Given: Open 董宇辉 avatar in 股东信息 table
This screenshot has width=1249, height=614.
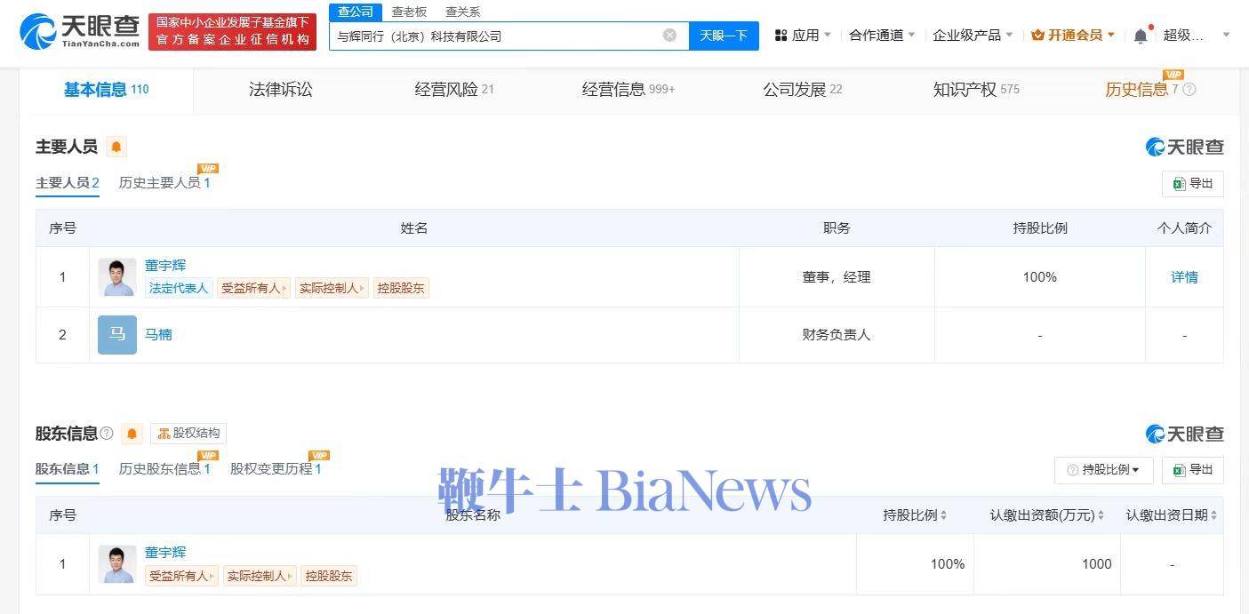Looking at the screenshot, I should tap(117, 564).
